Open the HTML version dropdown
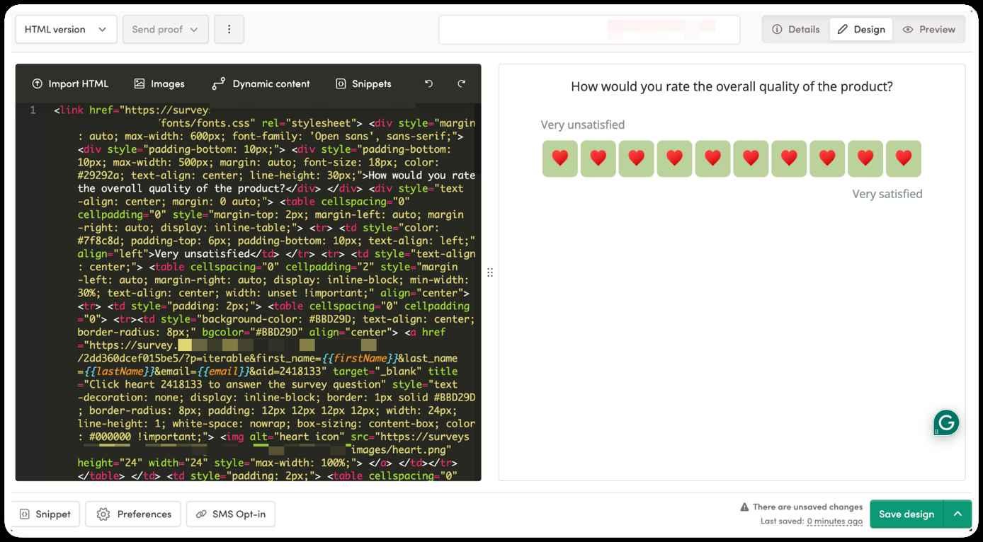983x542 pixels. 66,29
